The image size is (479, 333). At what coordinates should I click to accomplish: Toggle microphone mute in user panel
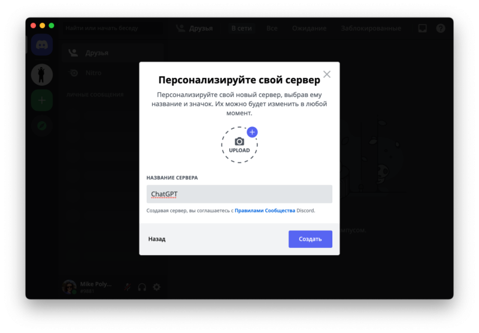[x=128, y=287]
